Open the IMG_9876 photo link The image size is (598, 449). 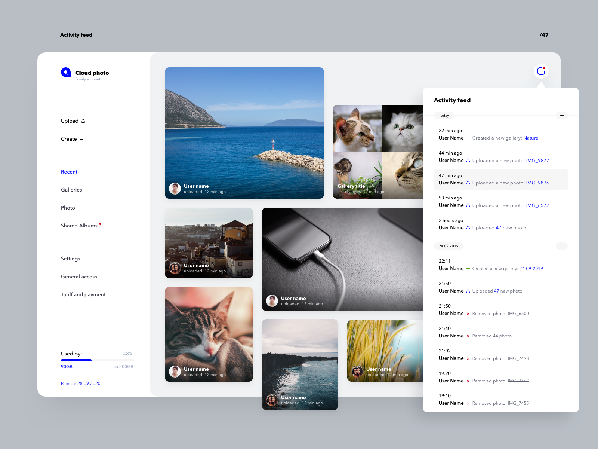pos(537,183)
